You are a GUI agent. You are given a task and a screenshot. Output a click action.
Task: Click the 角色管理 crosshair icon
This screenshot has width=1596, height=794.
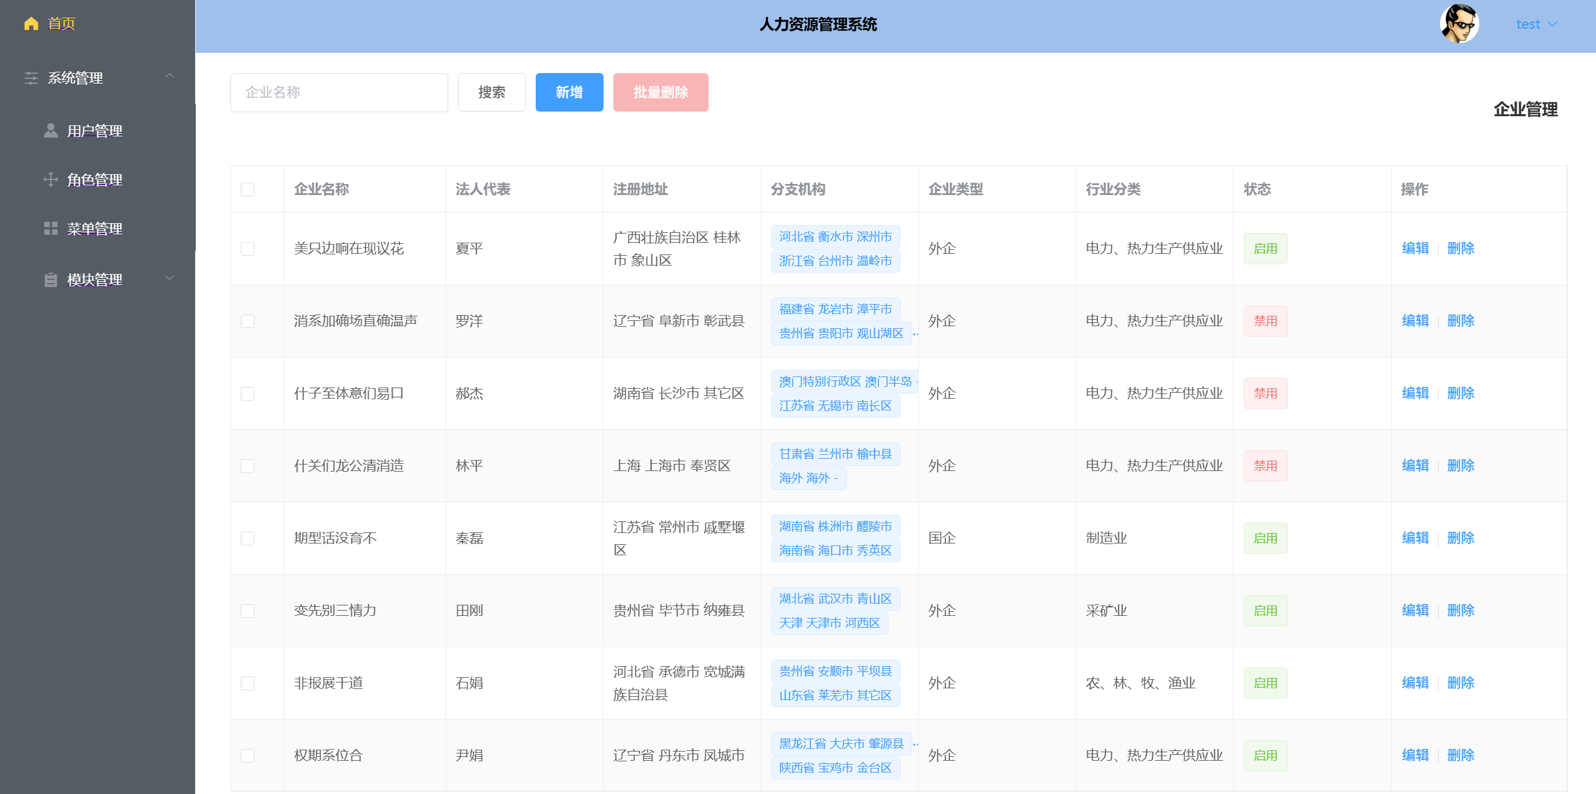[x=50, y=179]
